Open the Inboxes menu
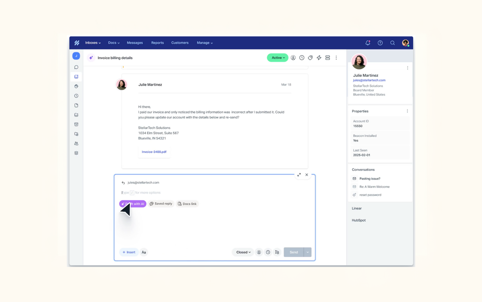 click(93, 43)
